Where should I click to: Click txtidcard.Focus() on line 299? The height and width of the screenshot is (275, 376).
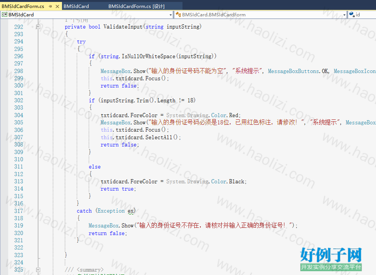click(141, 78)
